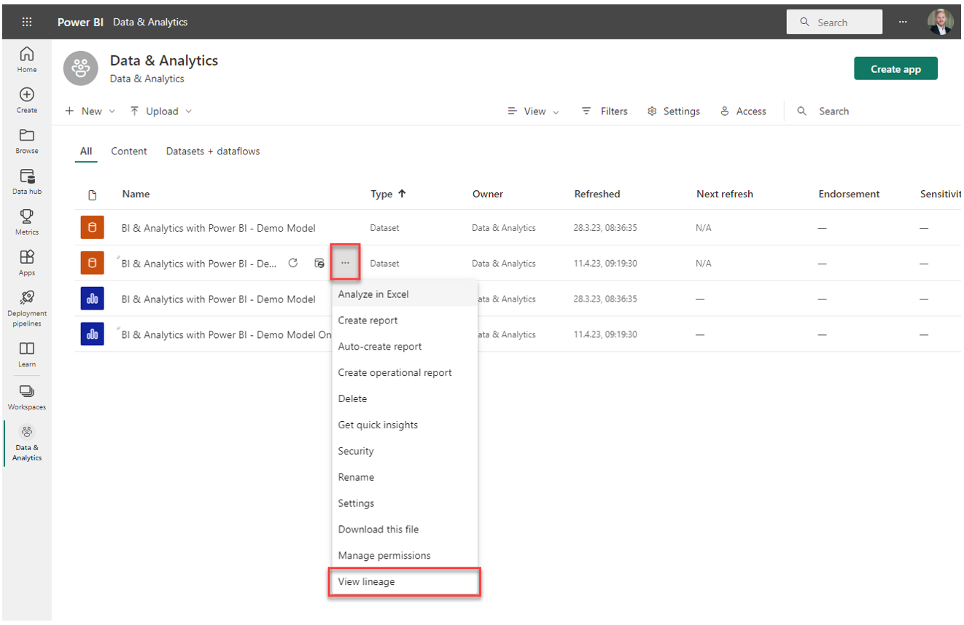The image size is (964, 625).
Task: Choose Settings from context menu
Action: [405, 503]
